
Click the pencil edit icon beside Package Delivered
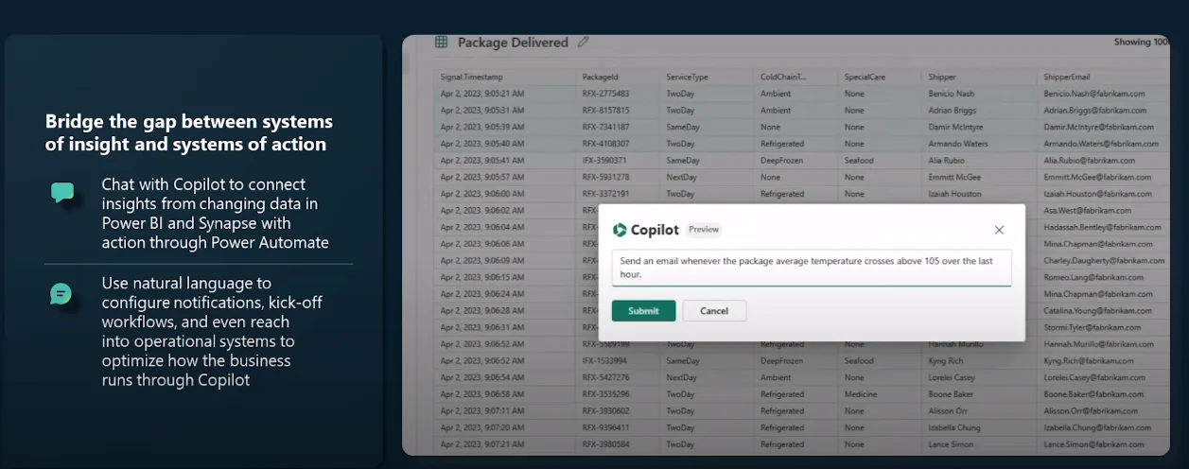584,42
